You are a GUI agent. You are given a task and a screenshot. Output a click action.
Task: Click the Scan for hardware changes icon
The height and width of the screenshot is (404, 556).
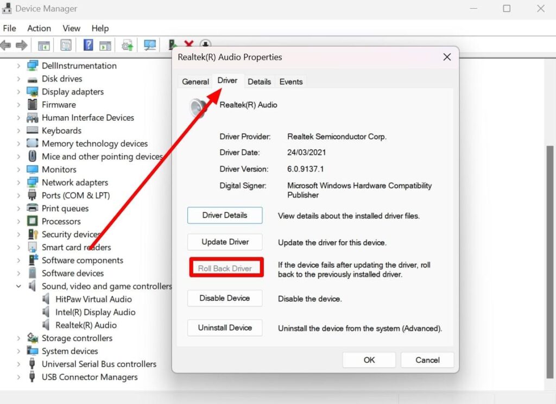pos(150,45)
